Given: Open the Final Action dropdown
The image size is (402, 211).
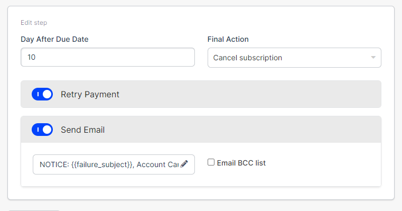Looking at the screenshot, I should pyautogui.click(x=294, y=58).
